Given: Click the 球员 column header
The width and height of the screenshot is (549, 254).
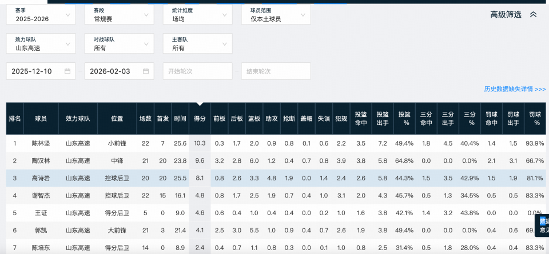Looking at the screenshot, I should pyautogui.click(x=41, y=119).
